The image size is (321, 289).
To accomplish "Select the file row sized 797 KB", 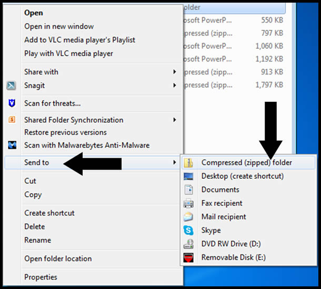I will pos(234,33).
